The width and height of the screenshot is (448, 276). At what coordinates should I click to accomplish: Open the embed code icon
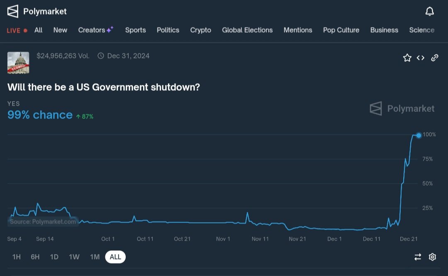(x=420, y=58)
